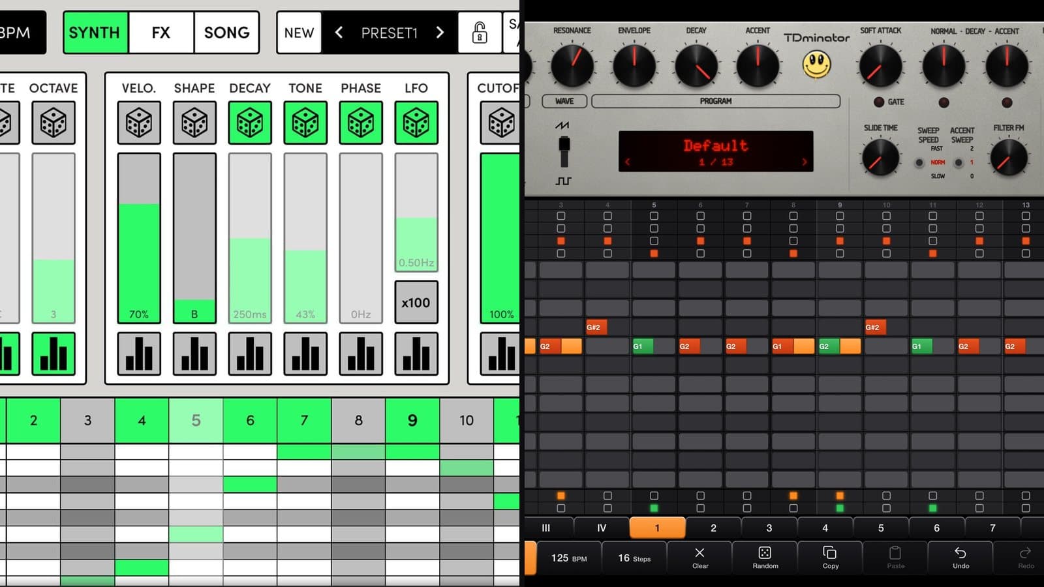Adjust the TONE 43% slider
This screenshot has width=1044, height=587.
point(305,238)
